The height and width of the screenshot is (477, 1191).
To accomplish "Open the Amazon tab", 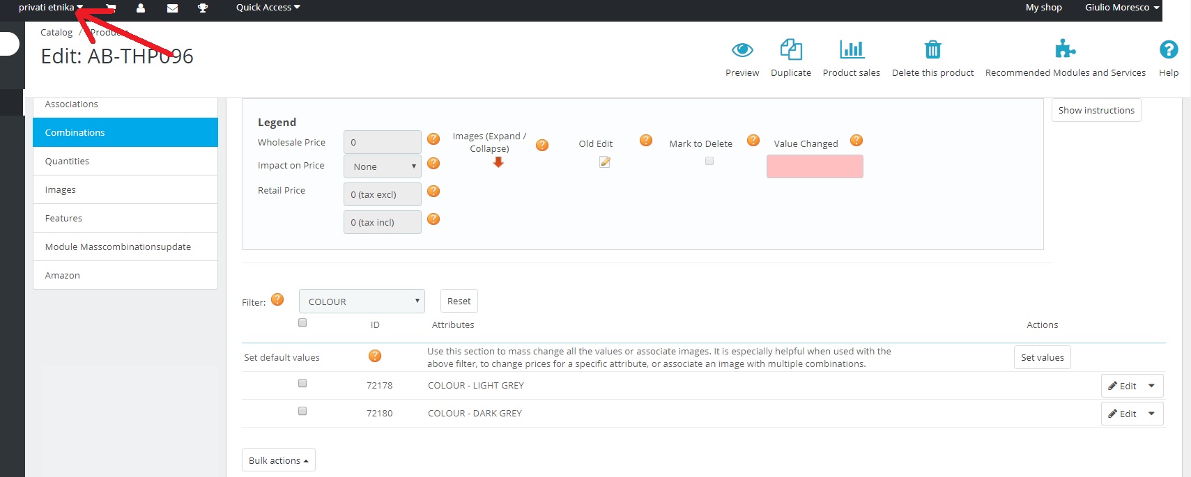I will click(125, 275).
